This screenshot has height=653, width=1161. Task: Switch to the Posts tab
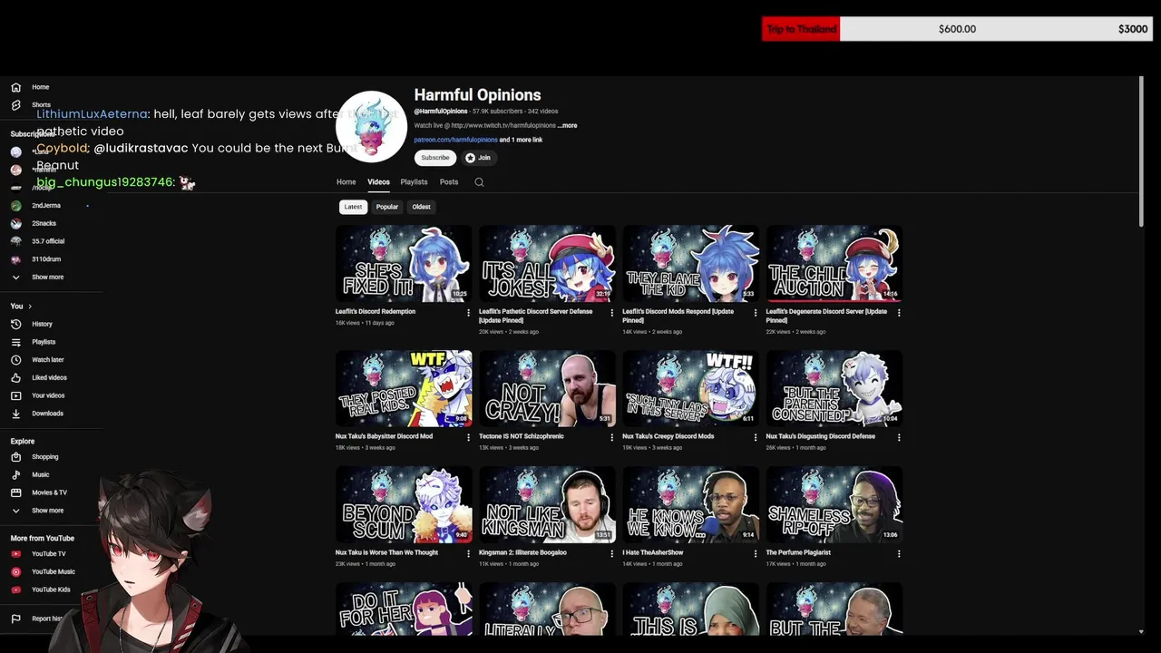click(449, 182)
